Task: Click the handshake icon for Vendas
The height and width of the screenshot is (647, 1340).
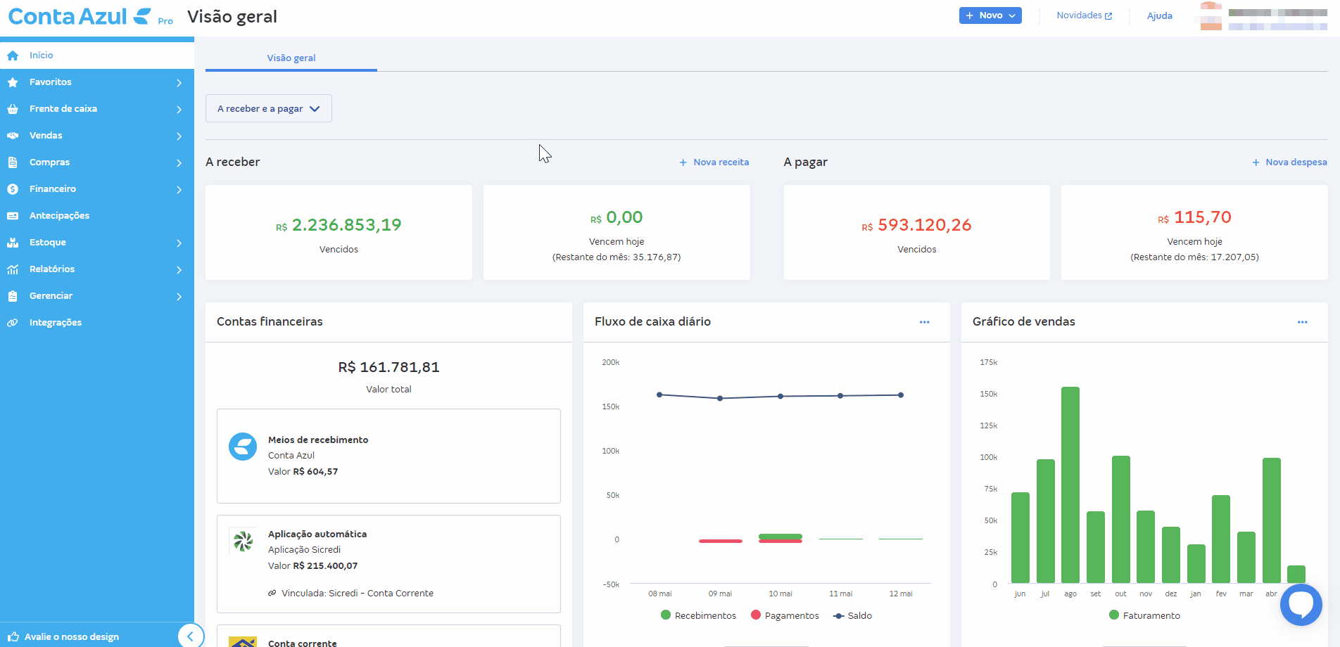Action: point(13,136)
